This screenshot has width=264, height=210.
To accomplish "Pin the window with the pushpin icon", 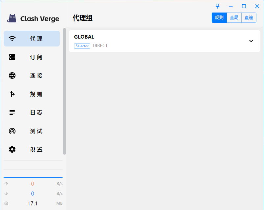I will [217, 6].
